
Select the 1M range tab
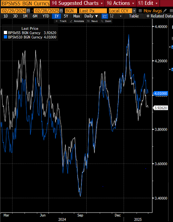(x=25, y=16)
